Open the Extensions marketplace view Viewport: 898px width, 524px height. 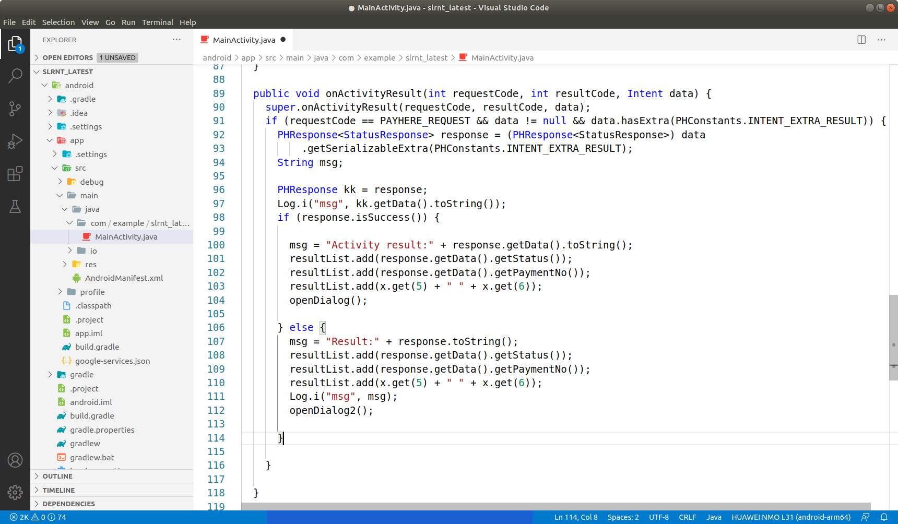(x=15, y=174)
